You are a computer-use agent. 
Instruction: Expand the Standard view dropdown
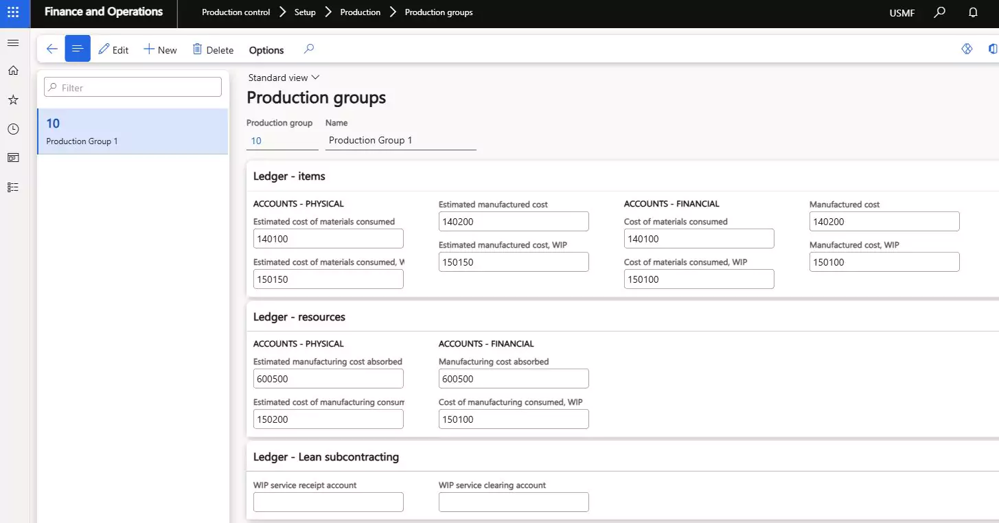(x=284, y=78)
